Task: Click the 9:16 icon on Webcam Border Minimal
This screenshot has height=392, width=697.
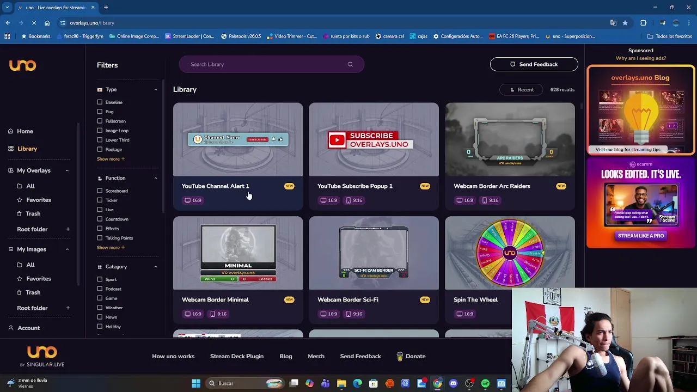Action: (x=218, y=314)
